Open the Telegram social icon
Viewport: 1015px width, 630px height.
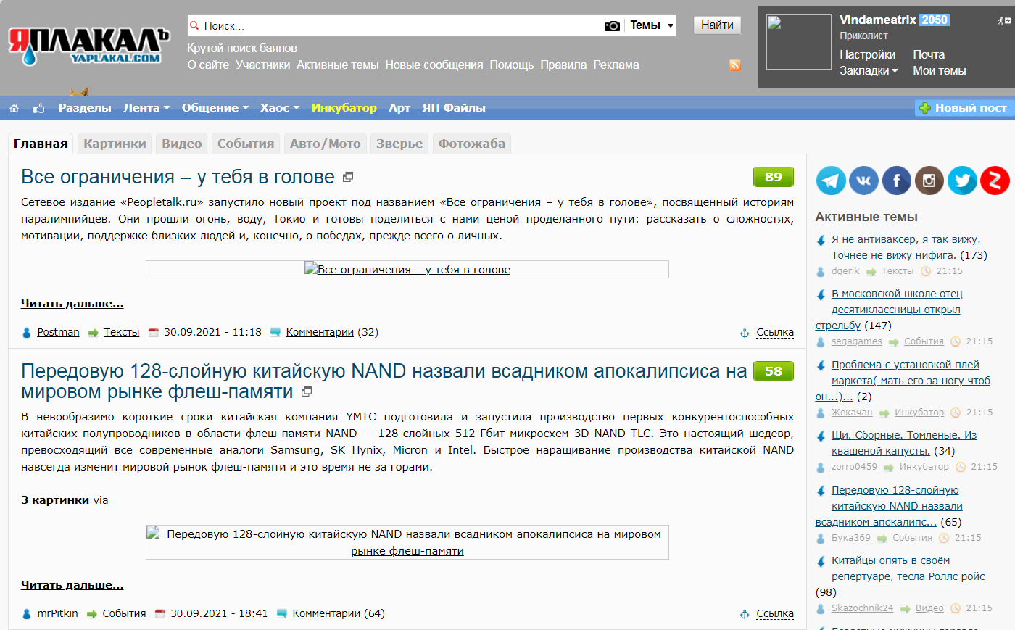pos(831,181)
